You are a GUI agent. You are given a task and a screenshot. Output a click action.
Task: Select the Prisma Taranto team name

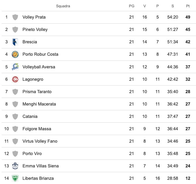click(x=37, y=92)
